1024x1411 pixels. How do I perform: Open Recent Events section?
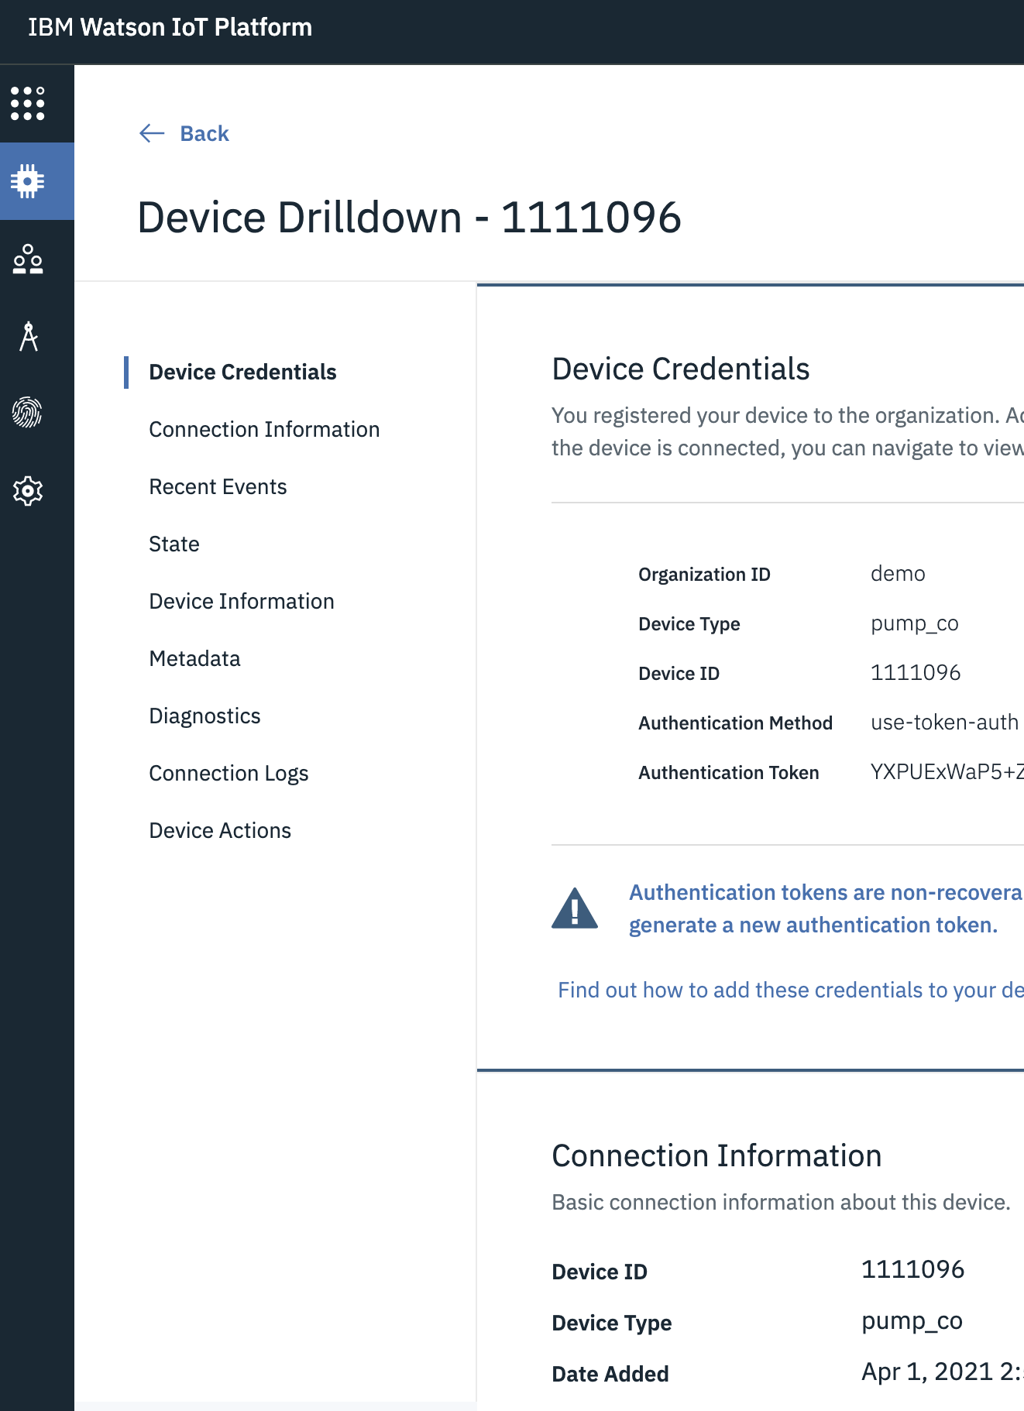pos(218,486)
